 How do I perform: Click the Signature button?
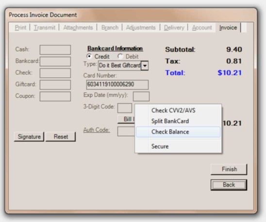point(29,137)
